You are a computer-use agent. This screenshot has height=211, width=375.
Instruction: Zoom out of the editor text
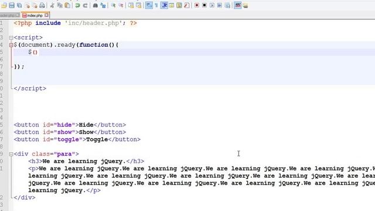tap(121, 5)
